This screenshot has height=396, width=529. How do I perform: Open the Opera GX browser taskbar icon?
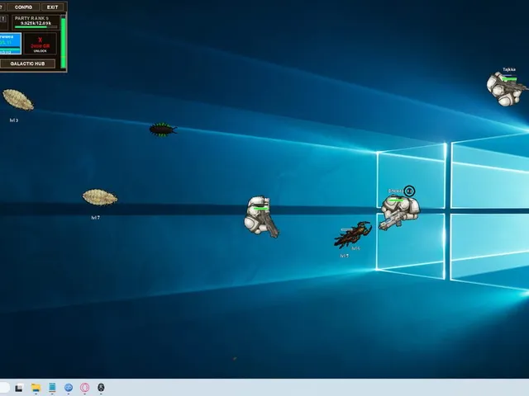coord(84,388)
